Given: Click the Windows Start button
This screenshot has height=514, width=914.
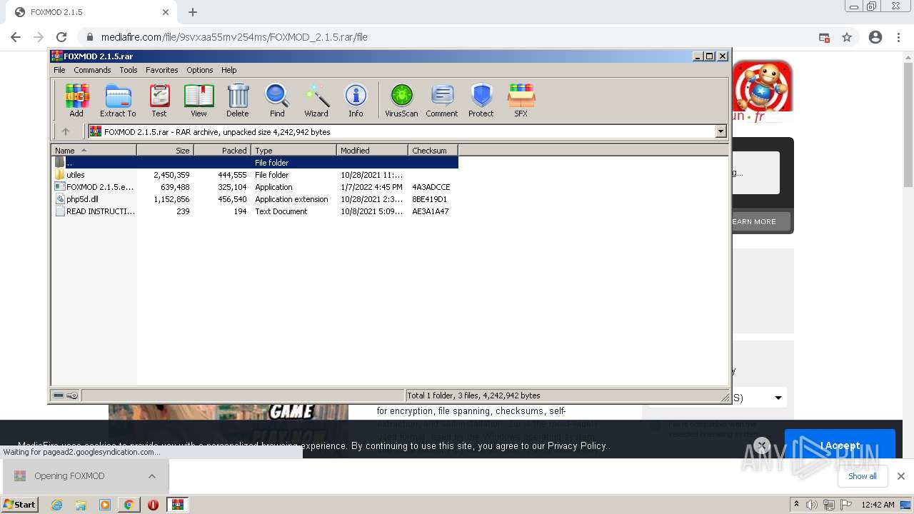Looking at the screenshot, I should [19, 505].
